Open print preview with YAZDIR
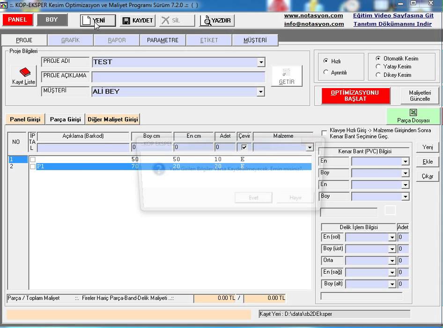The image size is (443, 328). (217, 21)
